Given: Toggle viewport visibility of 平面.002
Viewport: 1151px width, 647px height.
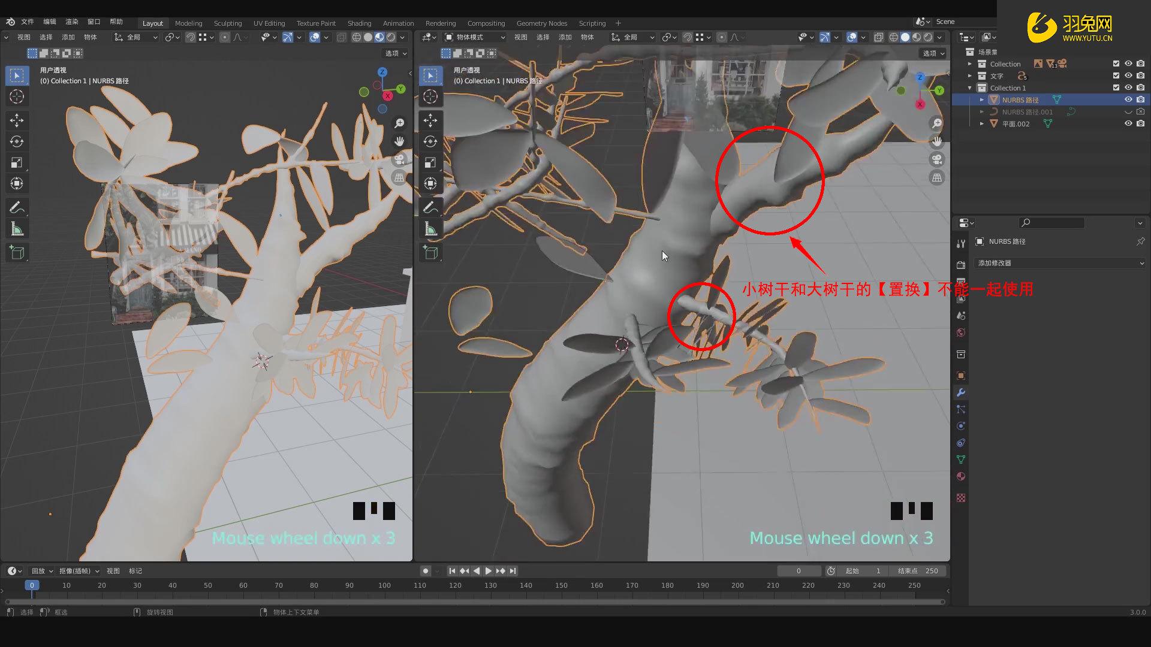Looking at the screenshot, I should (x=1129, y=123).
